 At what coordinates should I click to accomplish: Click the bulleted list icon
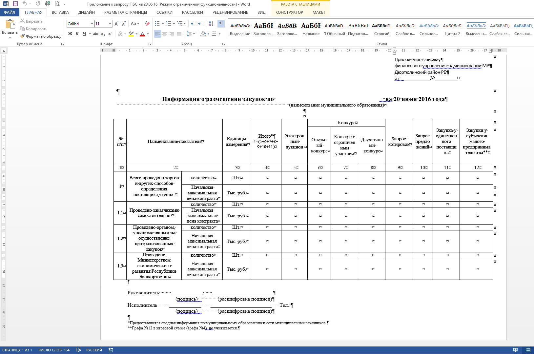point(157,24)
